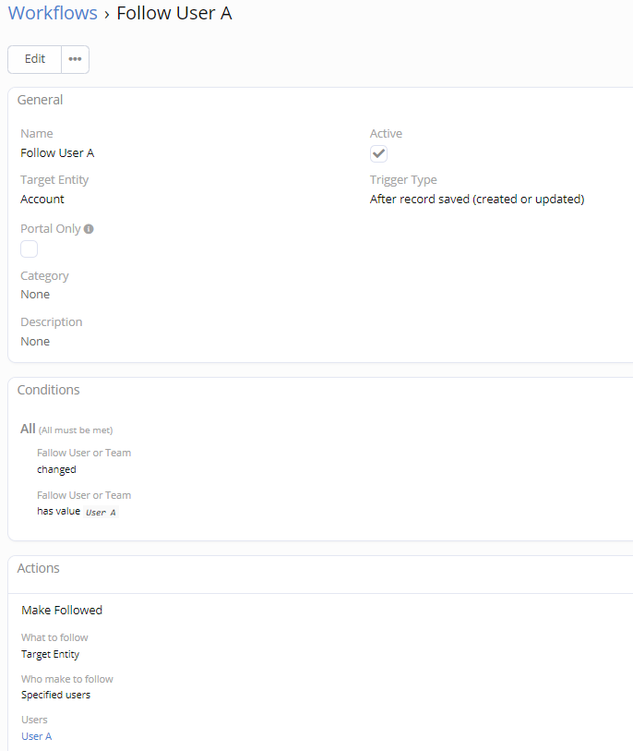The height and width of the screenshot is (751, 633).
Task: Click the Category field value 'None'
Action: pyautogui.click(x=35, y=295)
